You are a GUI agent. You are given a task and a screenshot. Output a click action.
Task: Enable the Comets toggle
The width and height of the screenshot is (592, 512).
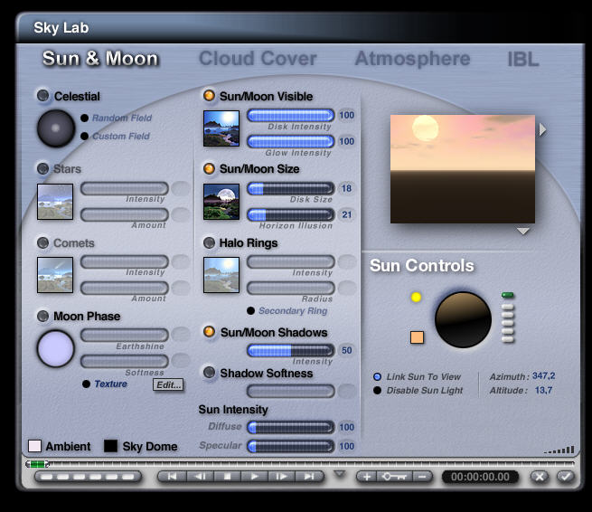click(43, 242)
